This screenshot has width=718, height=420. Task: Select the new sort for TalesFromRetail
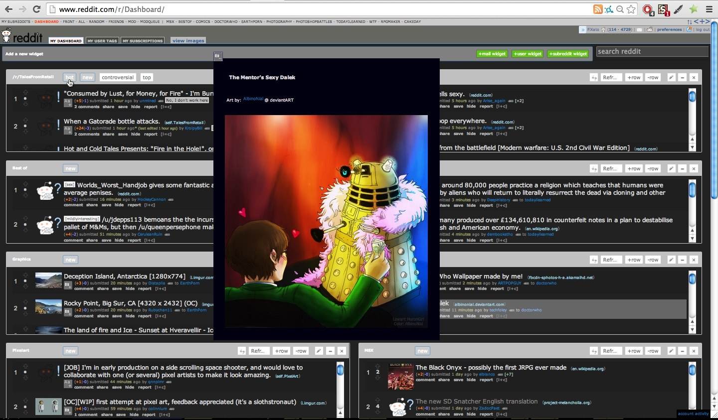tap(88, 77)
